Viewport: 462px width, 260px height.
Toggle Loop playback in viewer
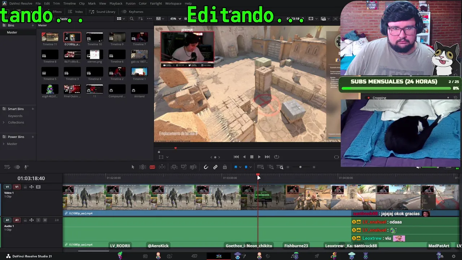[276, 157]
